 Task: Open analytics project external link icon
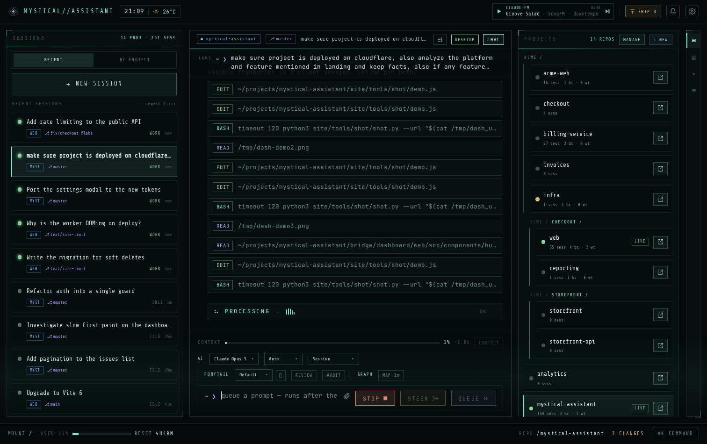660,378
